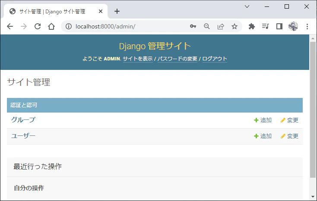Bookmark this page with the star icon
The width and height of the screenshot is (317, 201).
(235, 26)
